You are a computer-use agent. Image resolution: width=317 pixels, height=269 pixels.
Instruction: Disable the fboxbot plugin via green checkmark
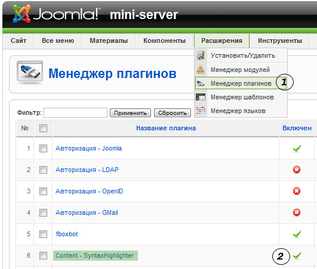(297, 234)
